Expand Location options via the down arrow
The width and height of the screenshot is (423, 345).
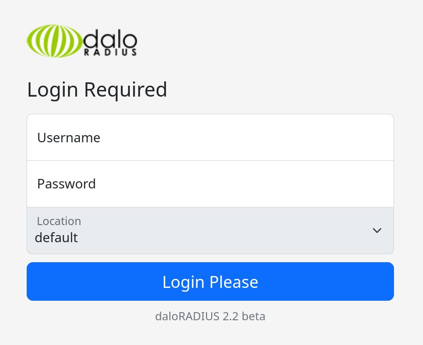click(377, 230)
